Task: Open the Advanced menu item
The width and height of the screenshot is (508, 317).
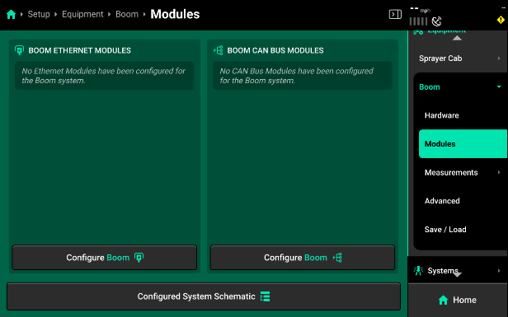Action: coord(463,201)
